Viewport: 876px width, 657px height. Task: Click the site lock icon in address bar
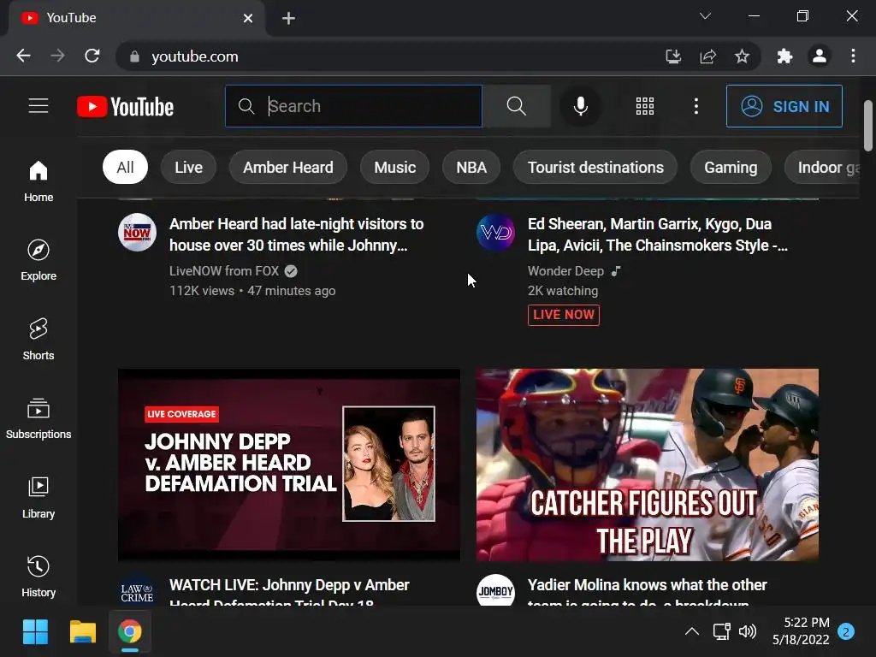coord(134,56)
